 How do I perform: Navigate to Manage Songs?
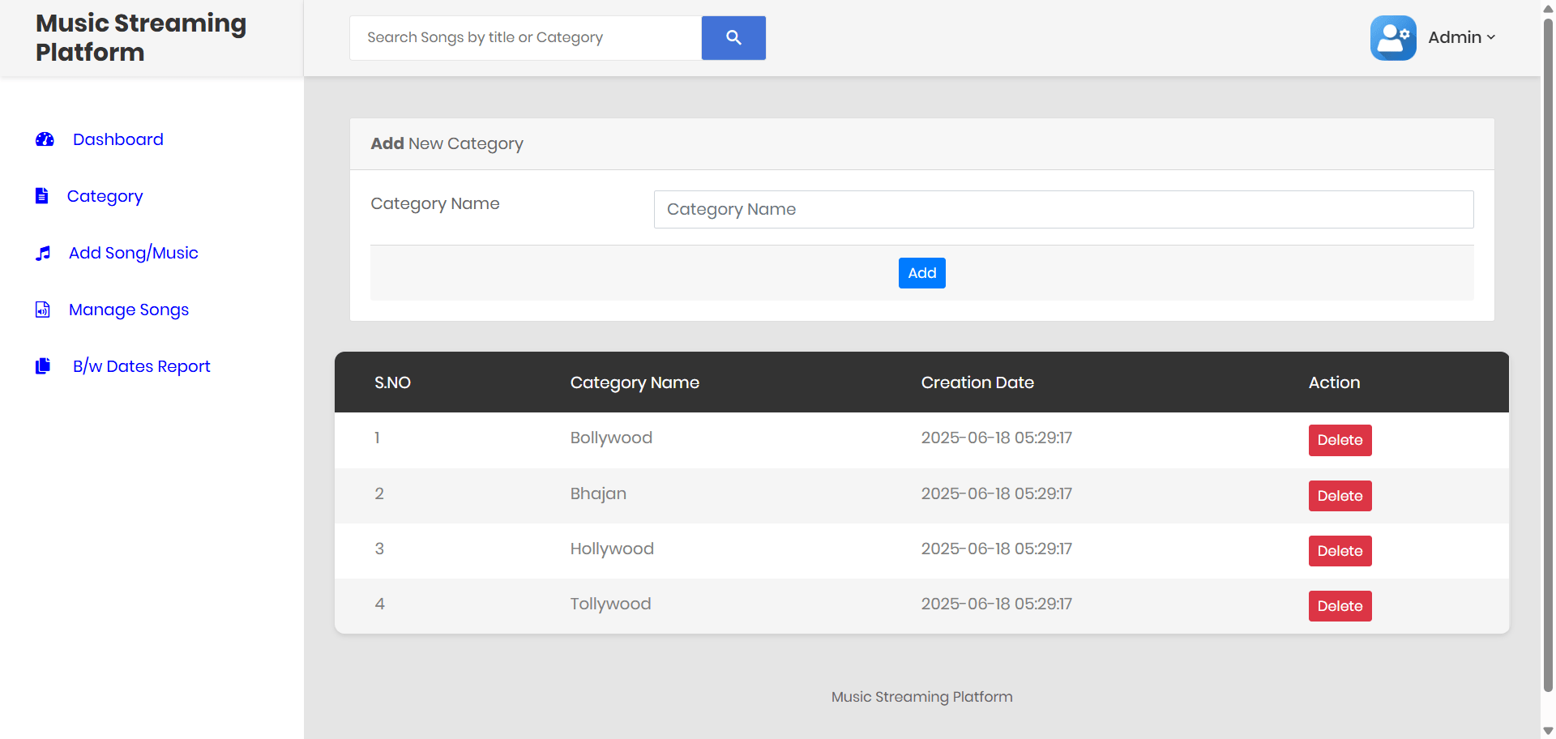coord(129,310)
